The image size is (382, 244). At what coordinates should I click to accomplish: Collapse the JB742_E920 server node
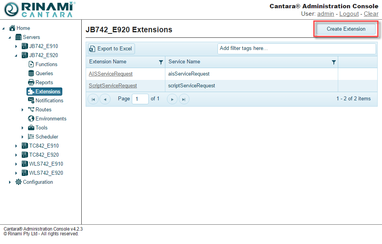[x=16, y=55]
